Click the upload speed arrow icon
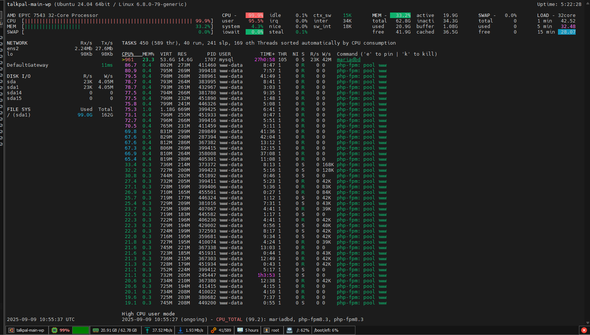The width and height of the screenshot is (590, 335). click(x=147, y=330)
